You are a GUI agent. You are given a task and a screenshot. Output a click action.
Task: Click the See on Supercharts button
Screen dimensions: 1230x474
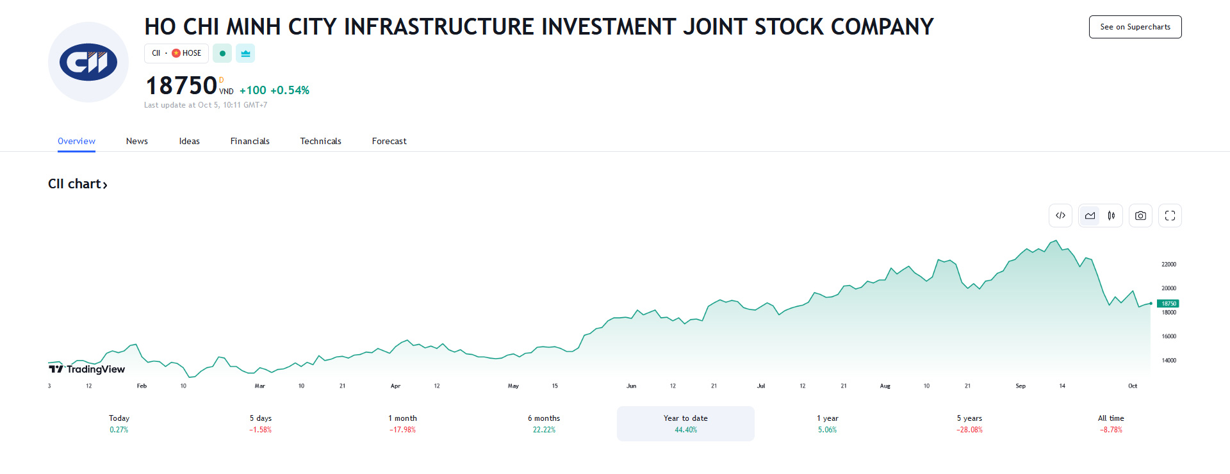(x=1135, y=26)
